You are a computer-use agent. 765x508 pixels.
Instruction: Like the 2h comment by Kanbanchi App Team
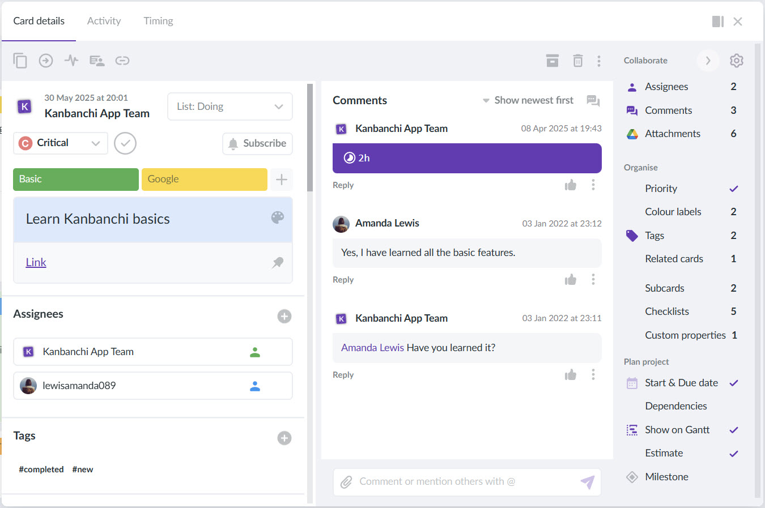pos(571,185)
